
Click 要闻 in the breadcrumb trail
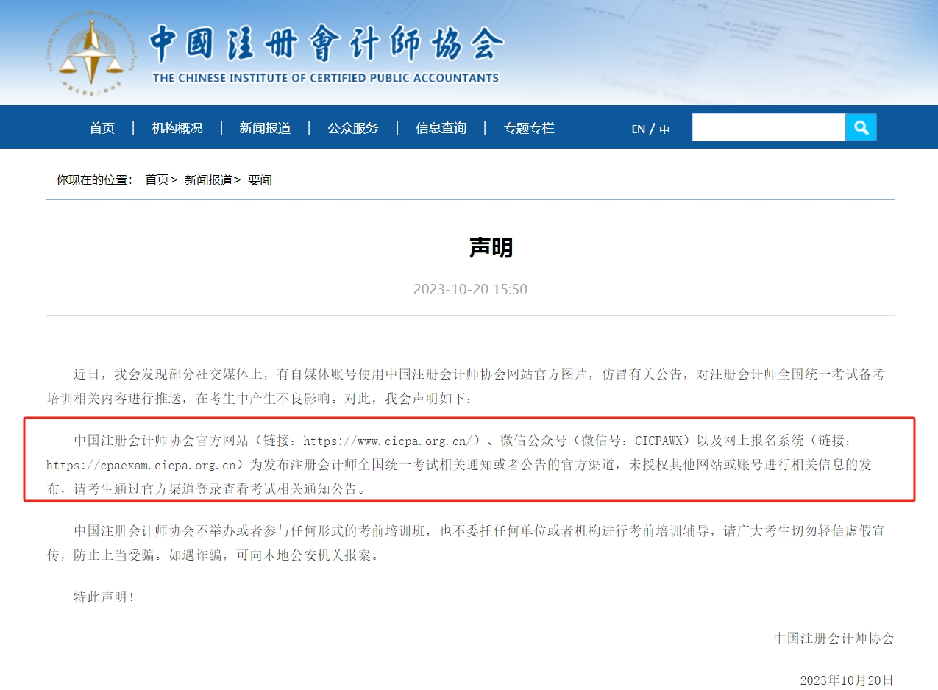pyautogui.click(x=260, y=179)
